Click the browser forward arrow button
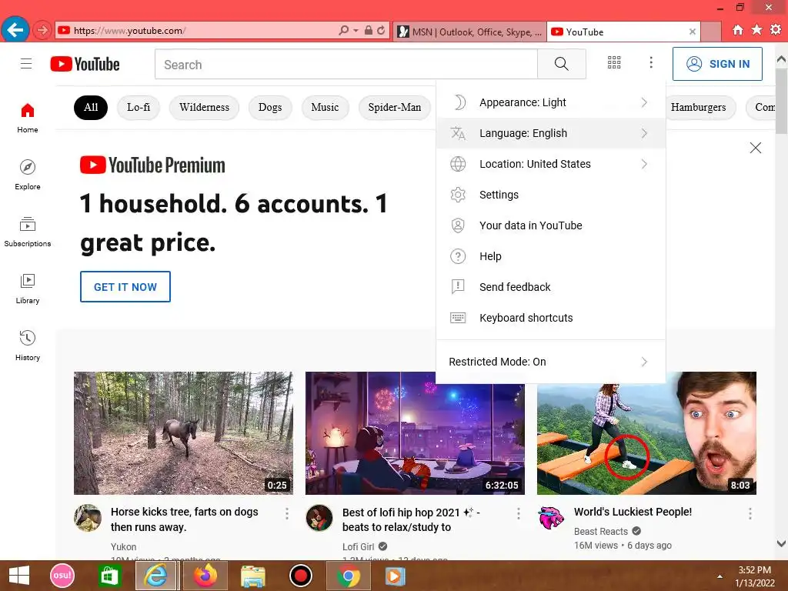The image size is (788, 591). tap(42, 30)
